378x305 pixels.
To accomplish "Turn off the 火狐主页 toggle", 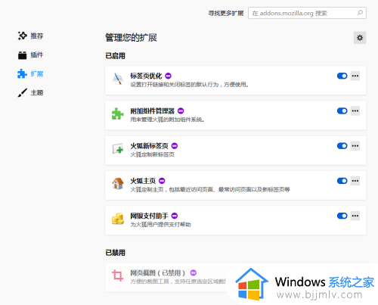I will click(342, 181).
